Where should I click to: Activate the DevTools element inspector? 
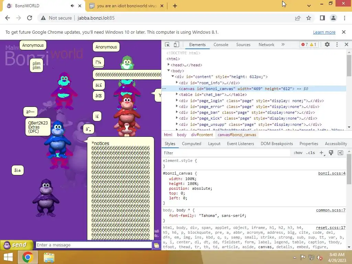coord(167,44)
